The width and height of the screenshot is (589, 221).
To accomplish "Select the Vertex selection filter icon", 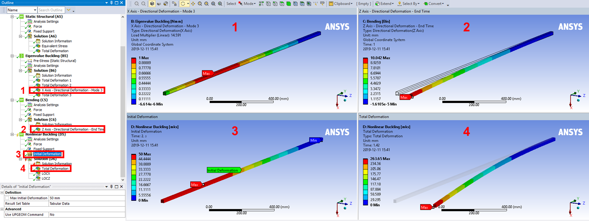I will (268, 4).
